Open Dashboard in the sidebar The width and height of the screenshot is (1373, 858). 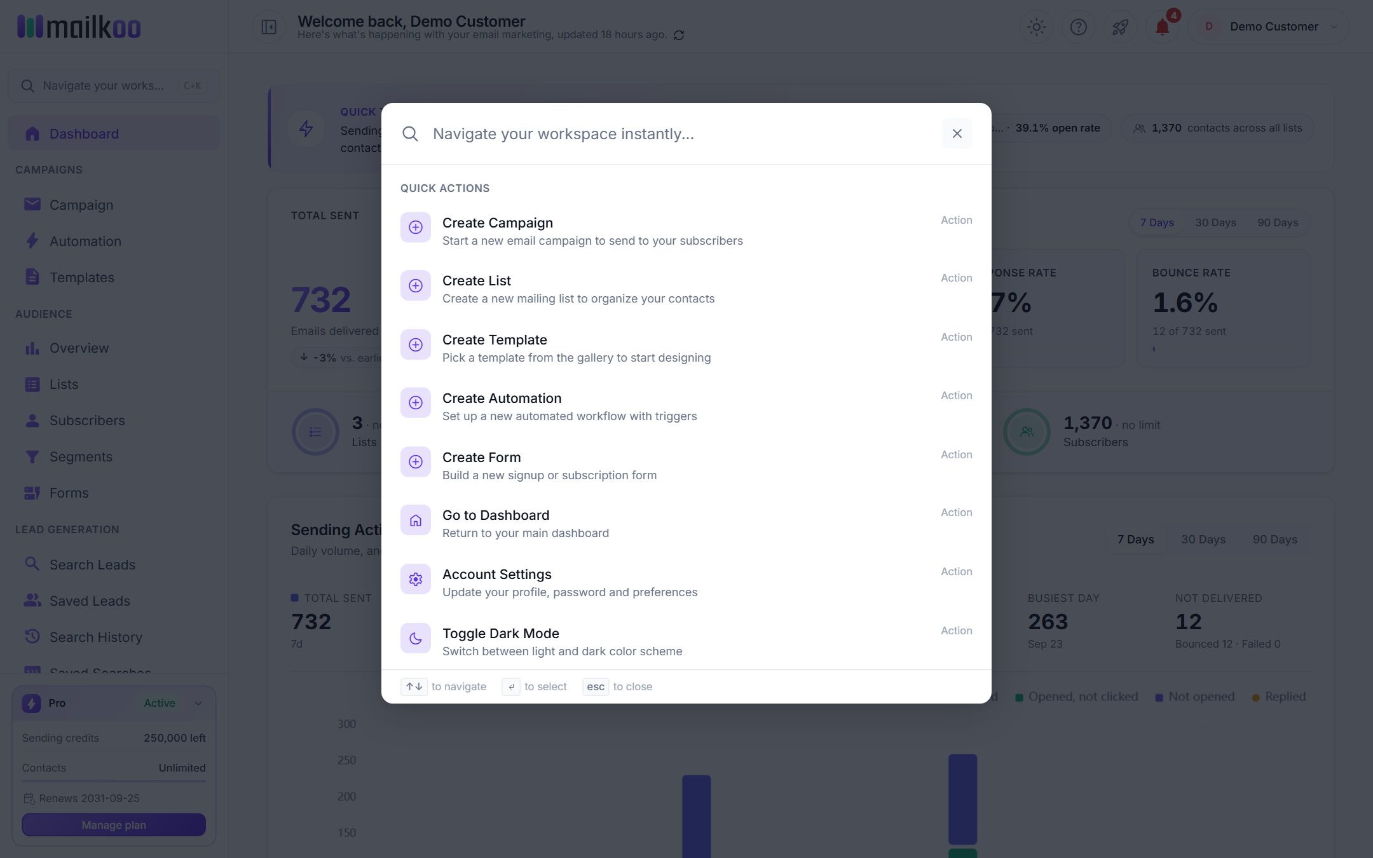114,133
